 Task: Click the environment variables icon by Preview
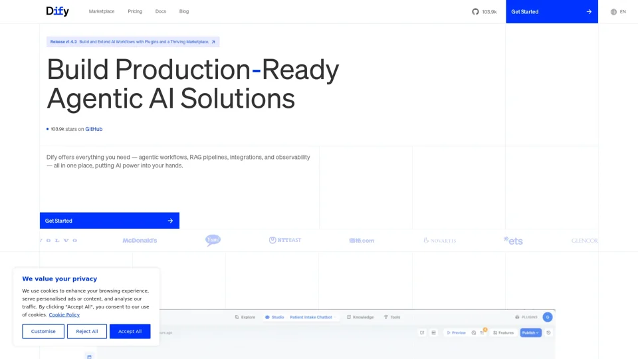click(x=434, y=332)
